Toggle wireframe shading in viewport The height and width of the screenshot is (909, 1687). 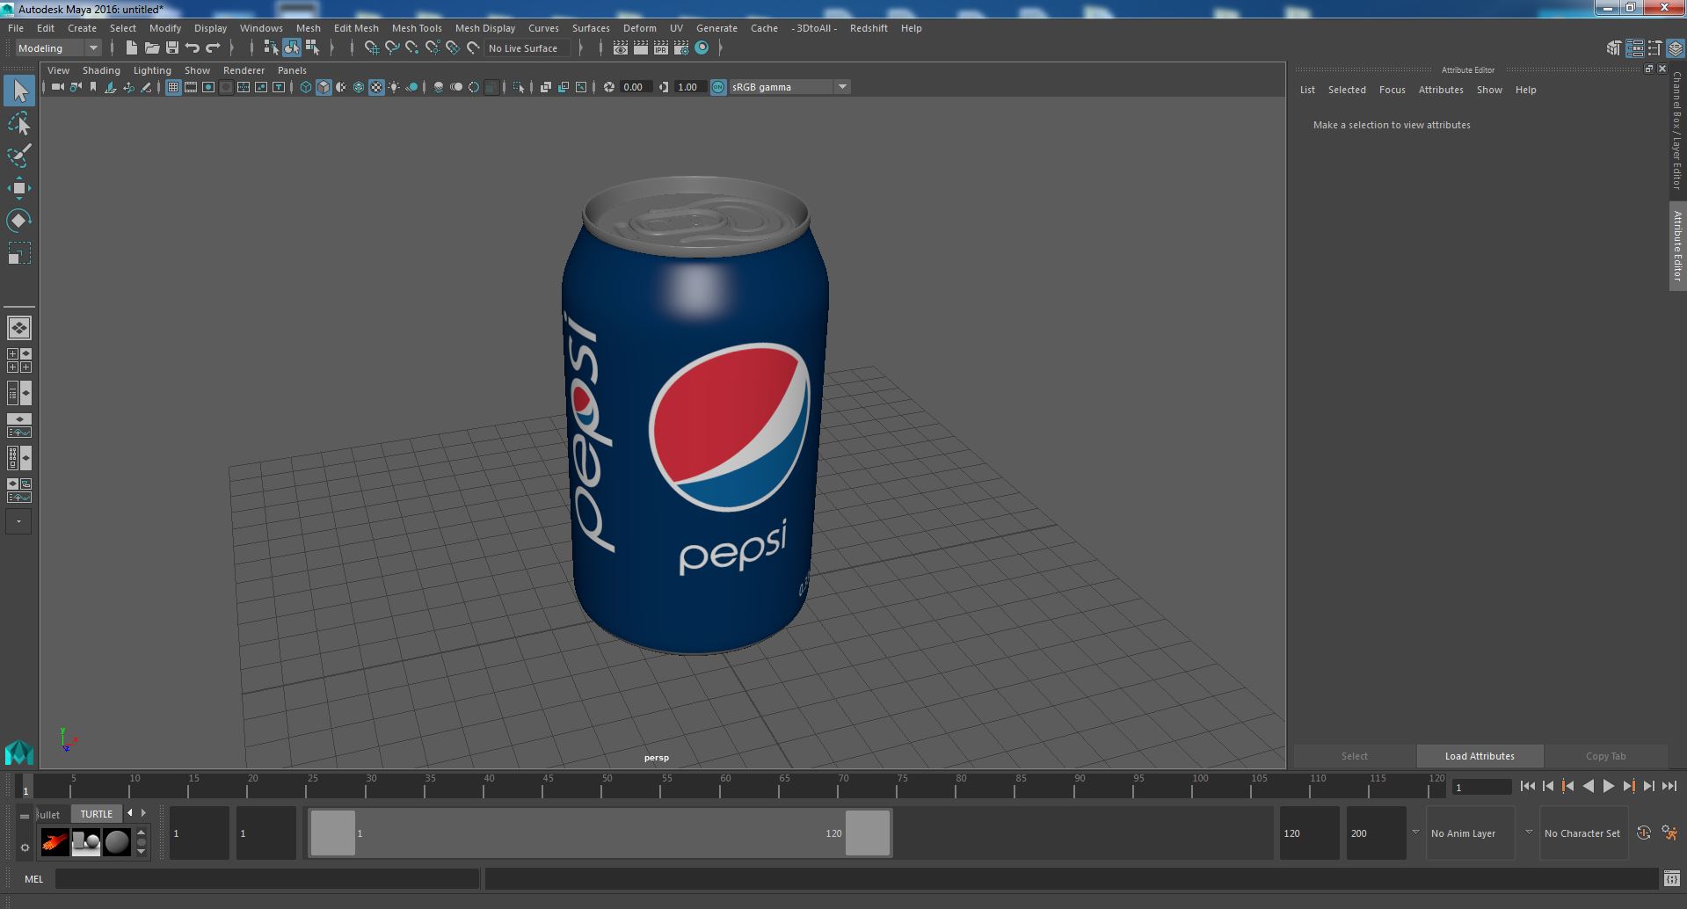(306, 87)
